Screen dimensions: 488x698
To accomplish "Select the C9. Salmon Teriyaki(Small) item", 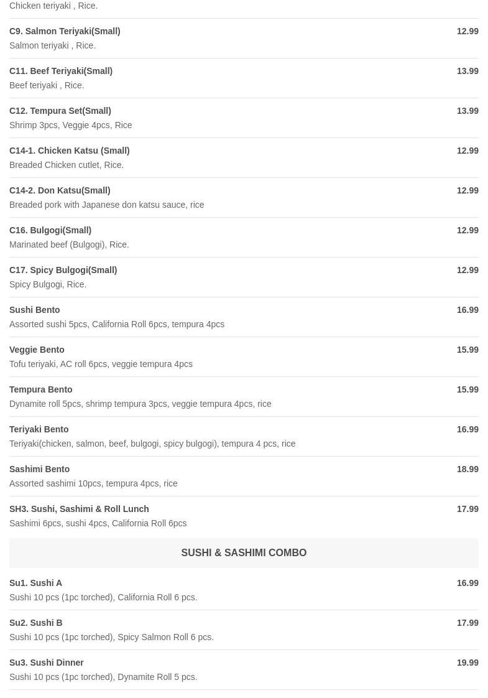I will (x=65, y=31).
